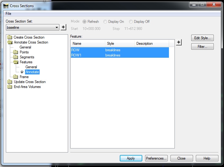The image size is (224, 167).
Task: Click the Frame folder icon
Action: [x=15, y=77]
